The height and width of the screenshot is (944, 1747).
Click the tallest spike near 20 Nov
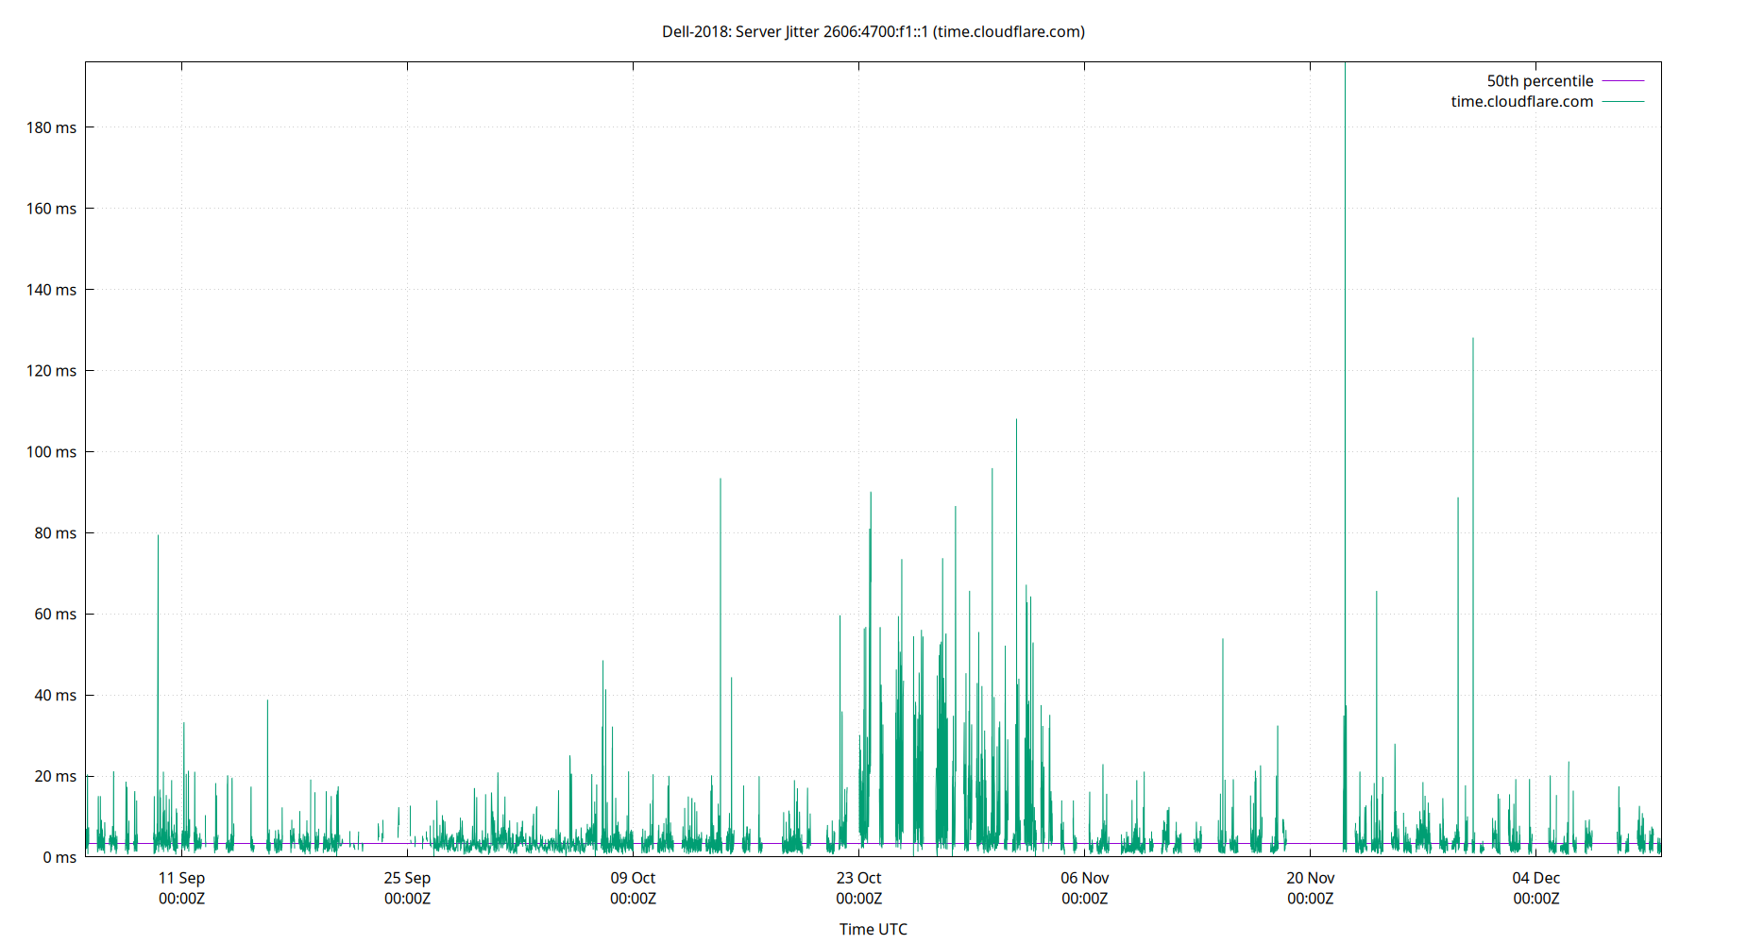pyautogui.click(x=1347, y=283)
